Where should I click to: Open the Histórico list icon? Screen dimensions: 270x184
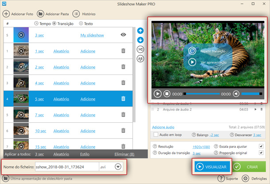(76, 14)
